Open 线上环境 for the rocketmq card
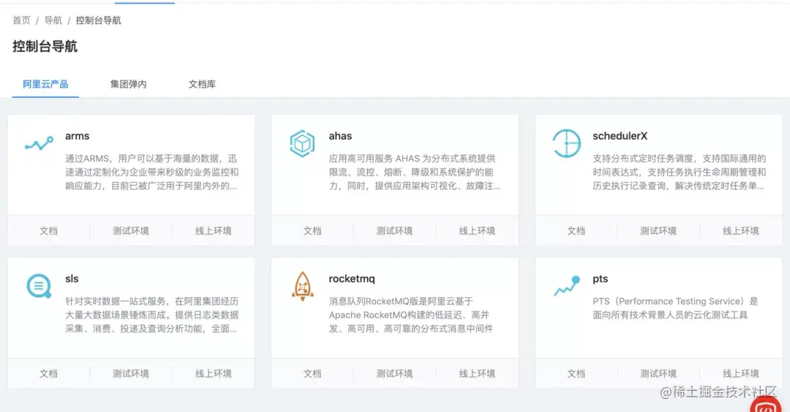Screen dimensions: 790x412 (x=477, y=374)
